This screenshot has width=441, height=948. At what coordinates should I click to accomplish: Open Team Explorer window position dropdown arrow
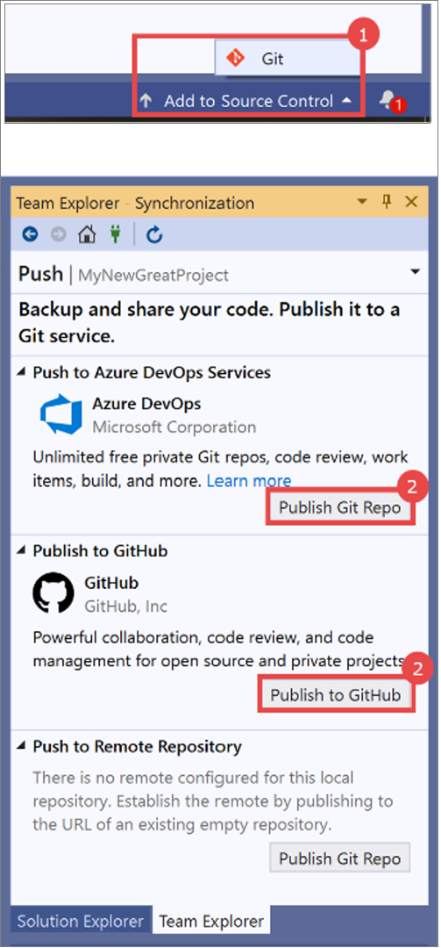(x=362, y=201)
